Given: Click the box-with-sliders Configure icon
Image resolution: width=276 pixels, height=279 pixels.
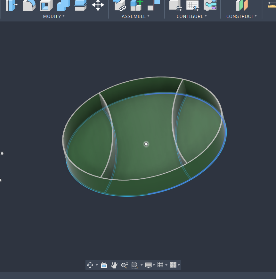Looking at the screenshot, I should 175,5.
